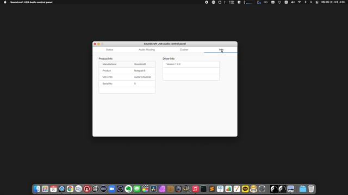The width and height of the screenshot is (348, 195).
Task: Click the 0x05FC/0x0030 value
Action: pyautogui.click(x=142, y=77)
